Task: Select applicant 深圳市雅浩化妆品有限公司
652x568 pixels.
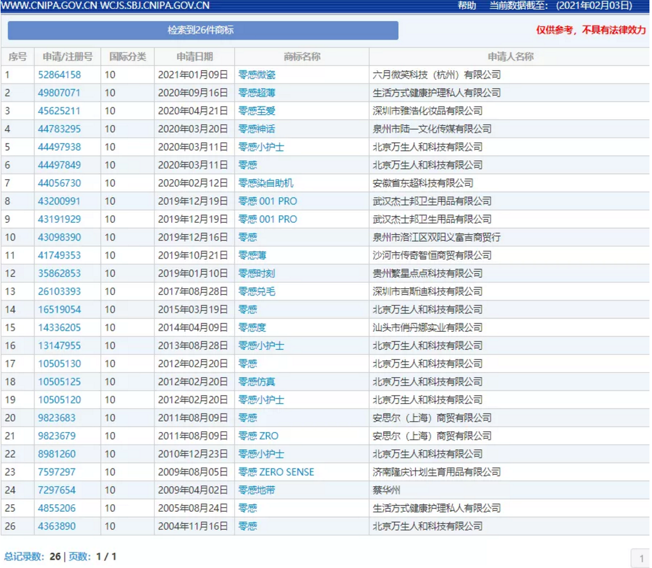Action: point(427,111)
